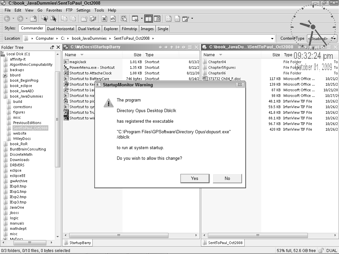Click Folder Tree vertical scrollbar thumb
This screenshot has height=254, width=339.
[57, 119]
